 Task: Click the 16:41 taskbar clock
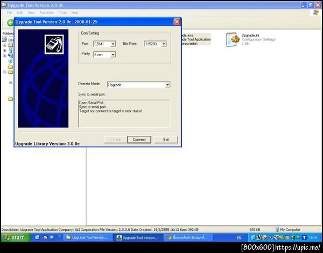pos(313,238)
